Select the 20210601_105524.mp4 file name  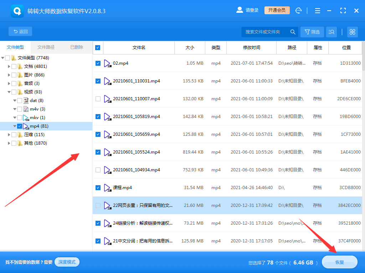pyautogui.click(x=137, y=152)
